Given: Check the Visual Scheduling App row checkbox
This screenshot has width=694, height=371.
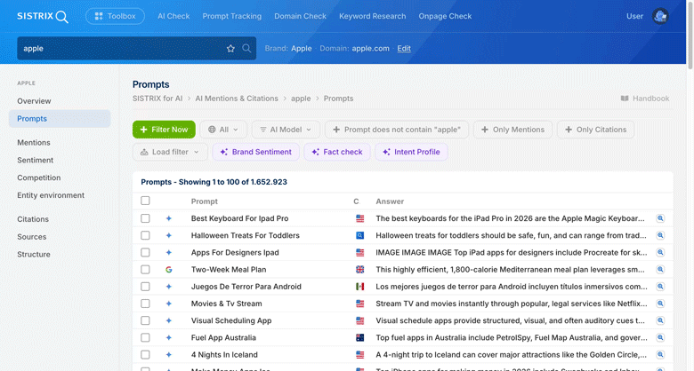Looking at the screenshot, I should [x=145, y=320].
